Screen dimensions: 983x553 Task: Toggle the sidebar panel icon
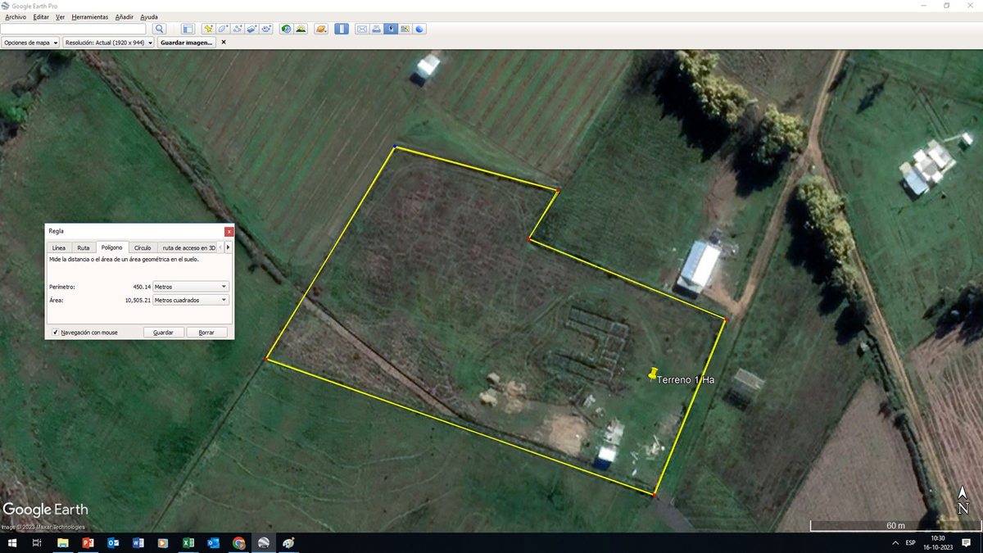pyautogui.click(x=188, y=29)
